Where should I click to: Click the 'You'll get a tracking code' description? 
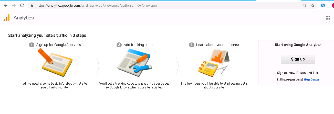click(134, 85)
